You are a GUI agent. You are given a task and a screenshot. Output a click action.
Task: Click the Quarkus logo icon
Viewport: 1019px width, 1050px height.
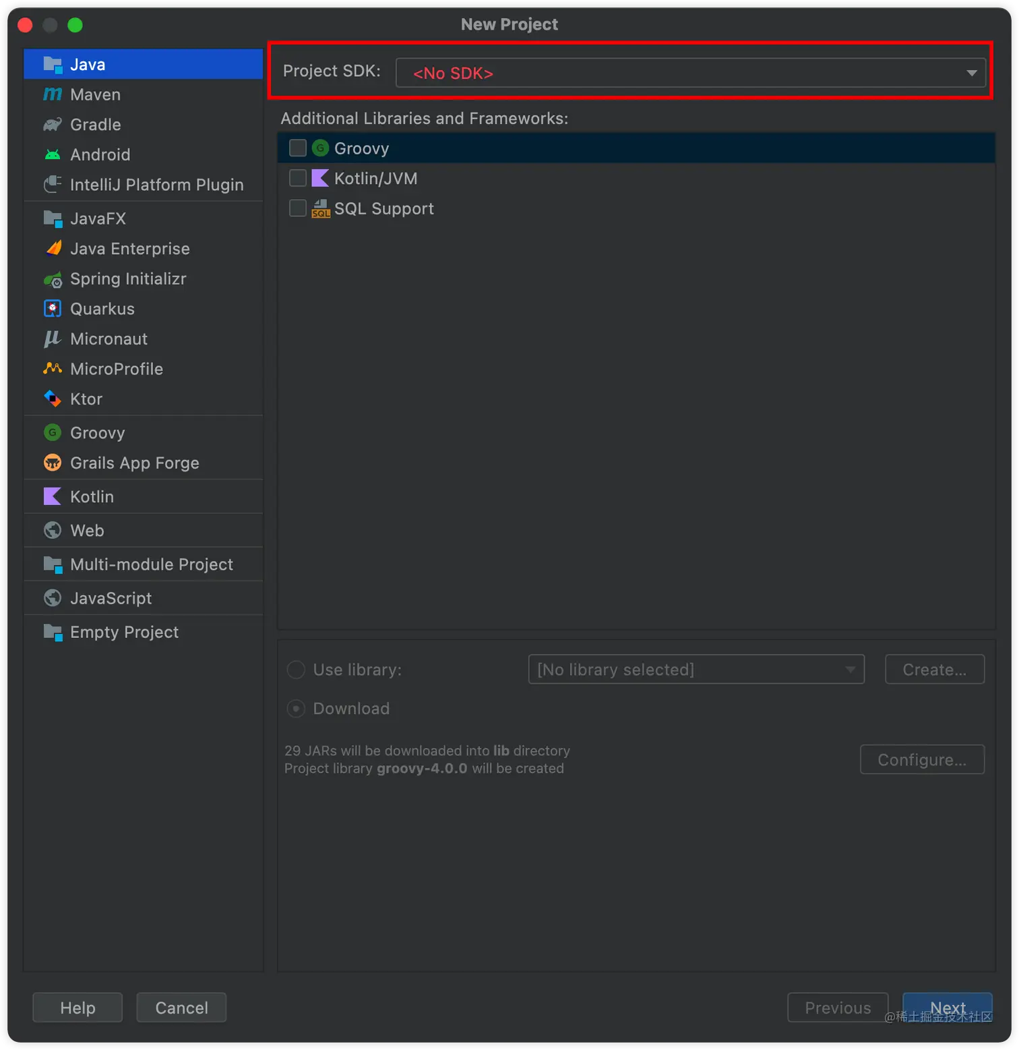[x=53, y=309]
